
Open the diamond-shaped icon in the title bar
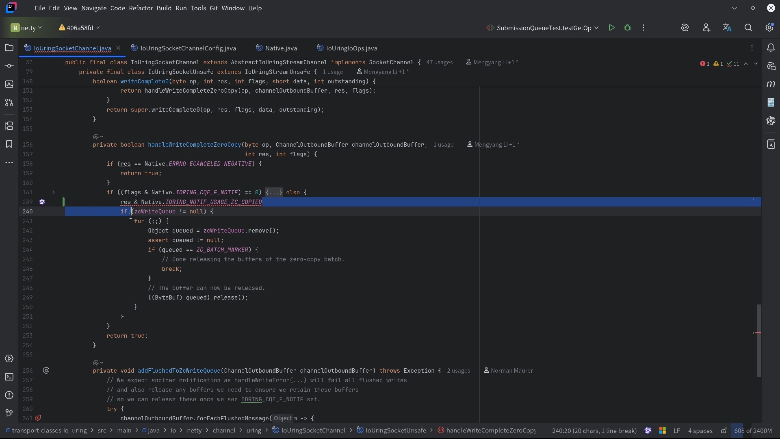tap(753, 8)
